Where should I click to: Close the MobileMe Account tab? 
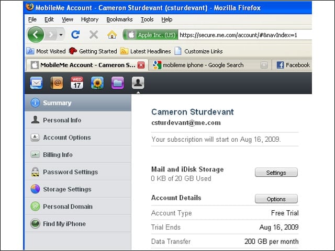pos(141,65)
